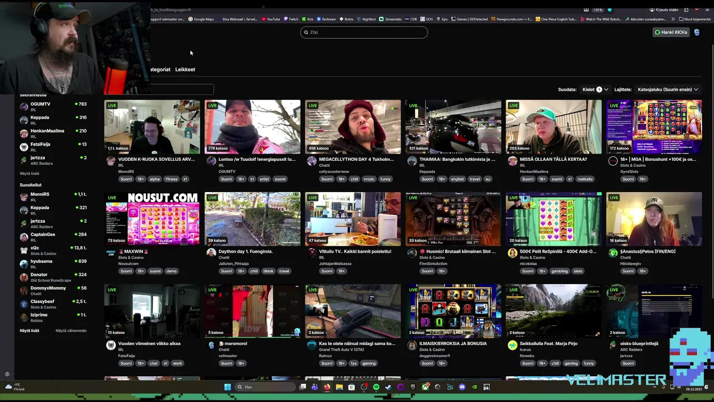Open Donator in recommended sidebar
The height and width of the screenshot is (402, 714).
click(54, 277)
